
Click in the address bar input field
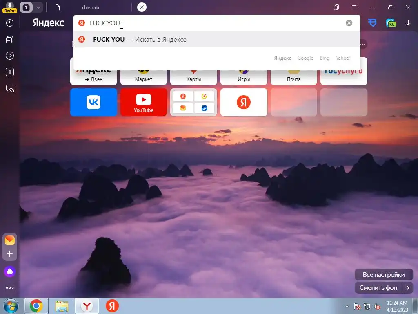click(216, 23)
